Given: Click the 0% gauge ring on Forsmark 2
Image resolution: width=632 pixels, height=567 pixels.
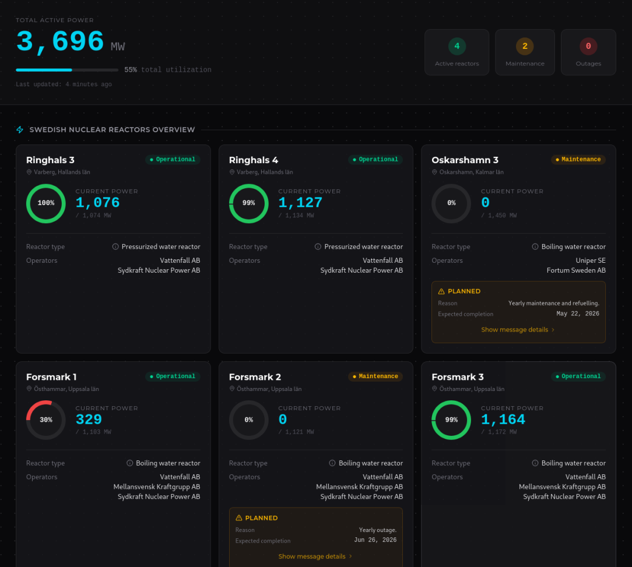Looking at the screenshot, I should pyautogui.click(x=249, y=420).
